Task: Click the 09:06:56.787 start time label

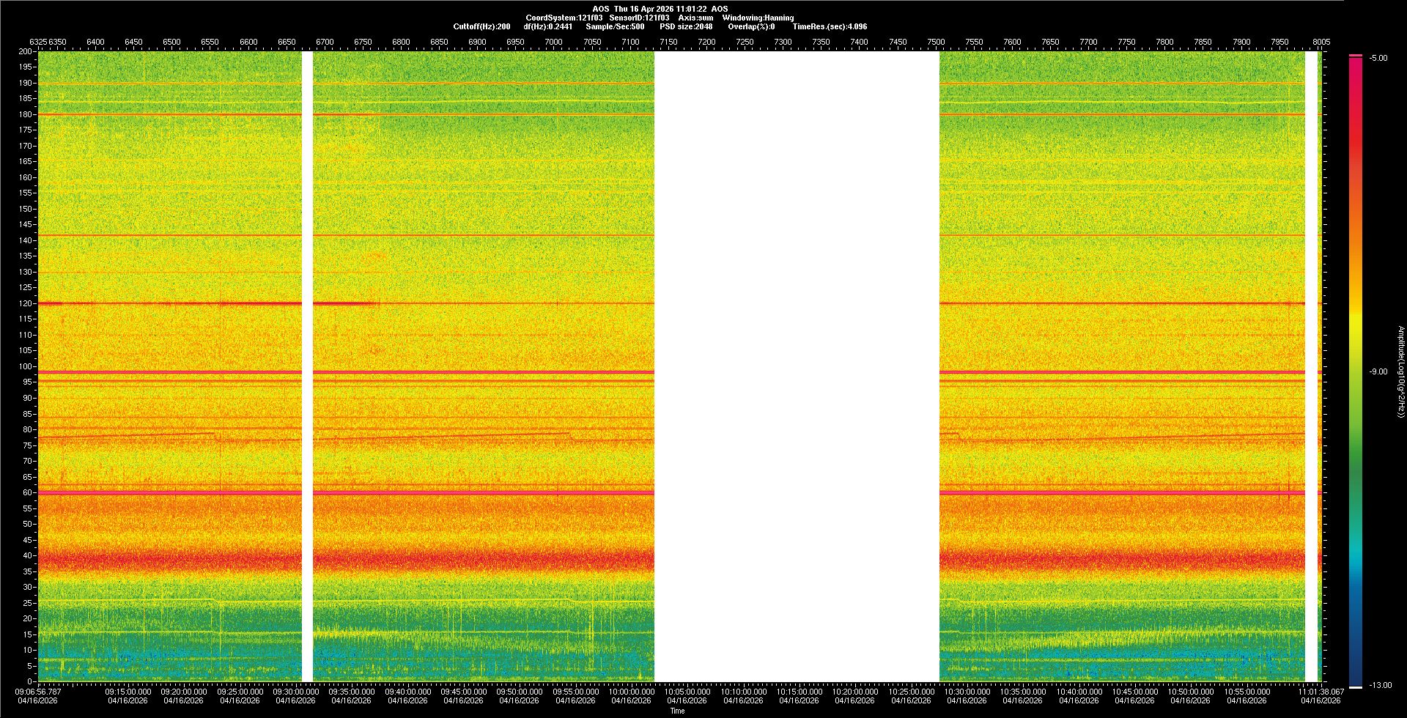Action: 39,691
